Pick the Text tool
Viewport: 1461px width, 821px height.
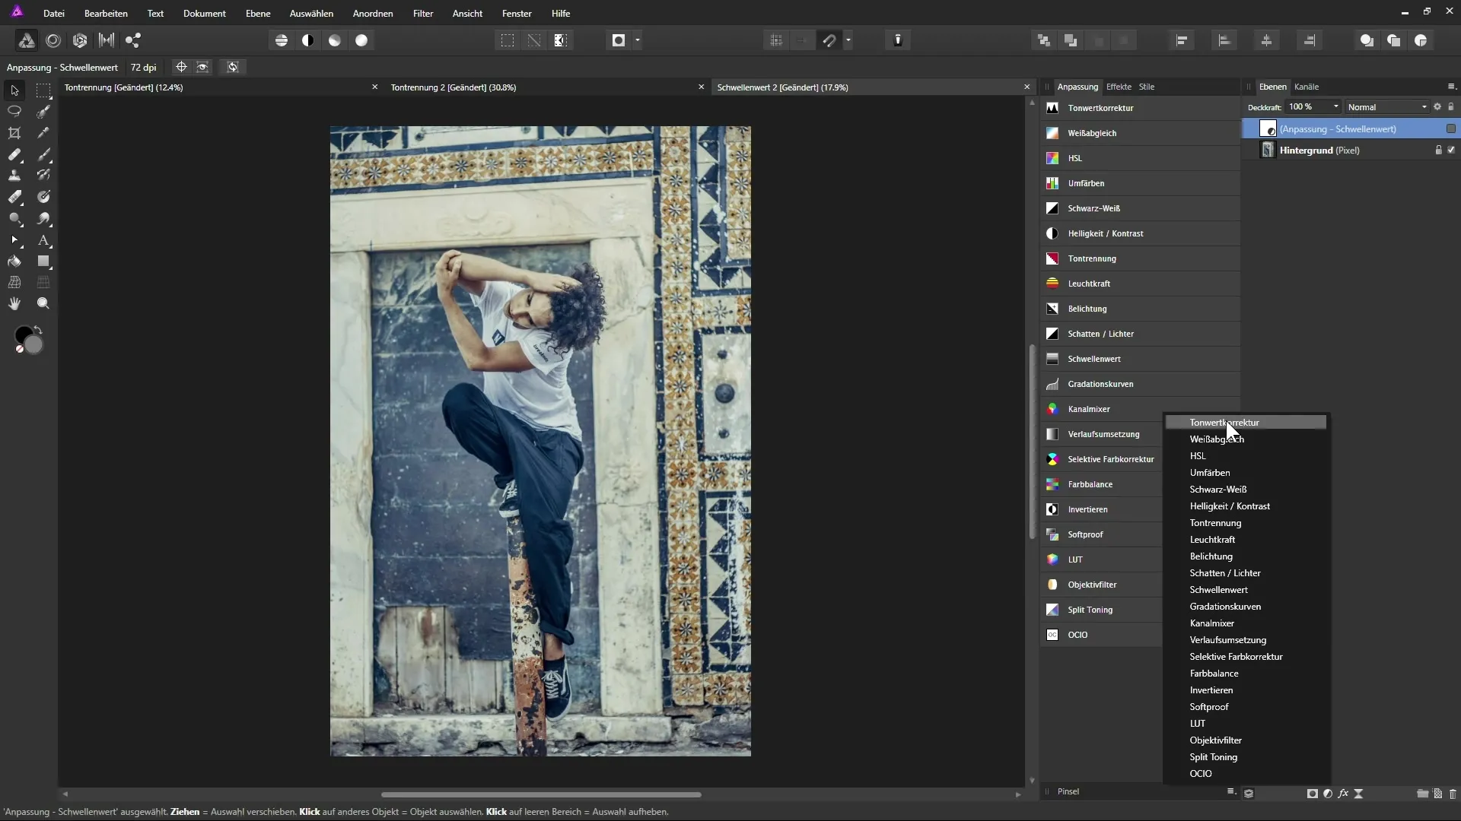coord(43,240)
